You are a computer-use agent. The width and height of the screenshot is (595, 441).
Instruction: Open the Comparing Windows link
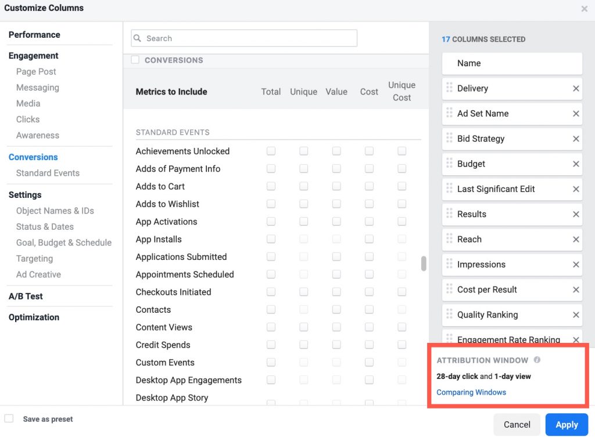(471, 392)
